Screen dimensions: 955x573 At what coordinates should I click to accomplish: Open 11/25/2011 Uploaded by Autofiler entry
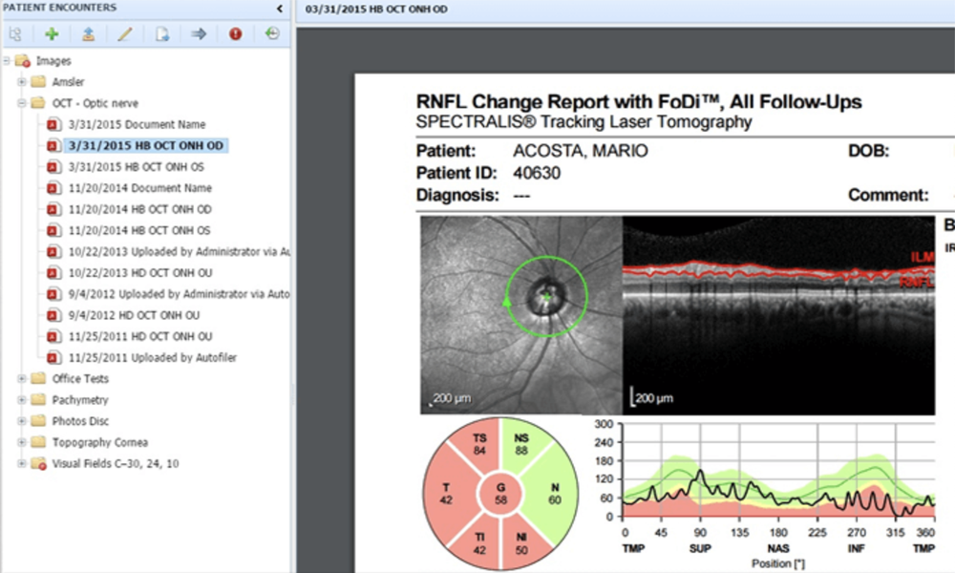click(x=153, y=357)
